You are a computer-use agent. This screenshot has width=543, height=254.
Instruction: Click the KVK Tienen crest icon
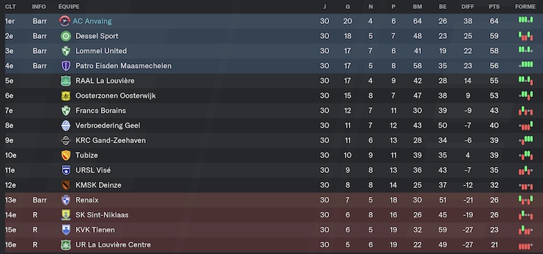coord(66,230)
